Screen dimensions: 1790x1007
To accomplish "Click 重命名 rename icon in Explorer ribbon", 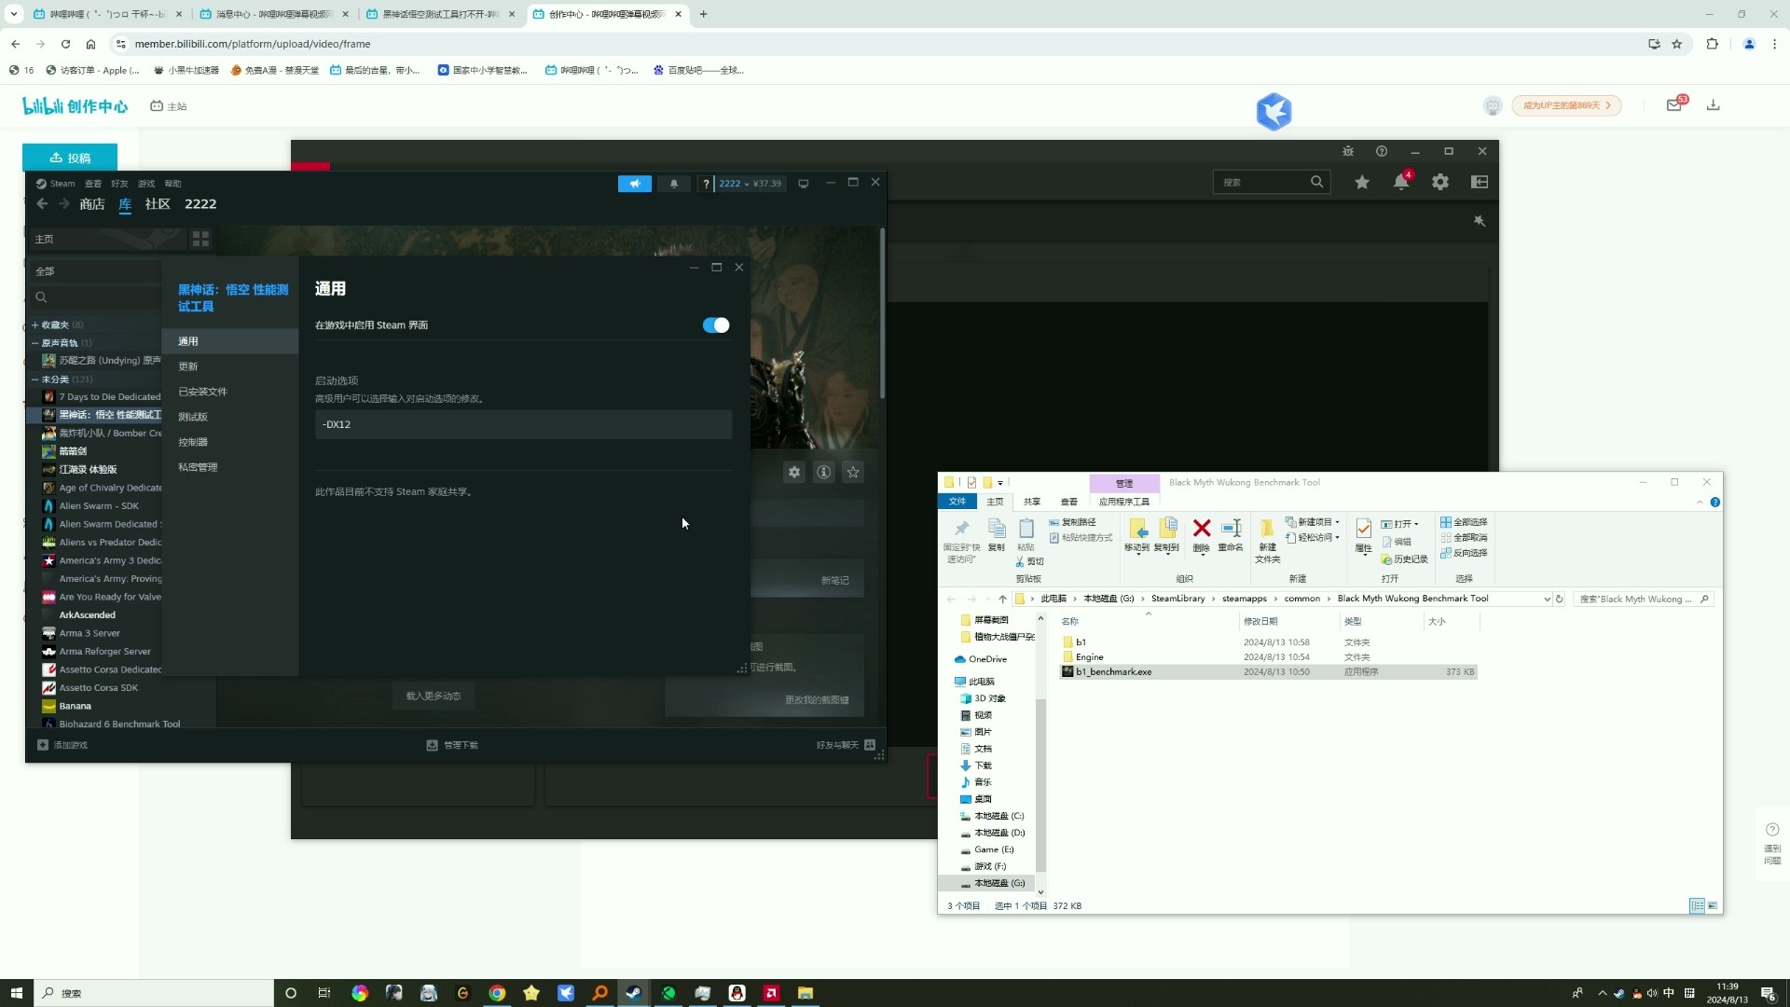I will tap(1231, 535).
